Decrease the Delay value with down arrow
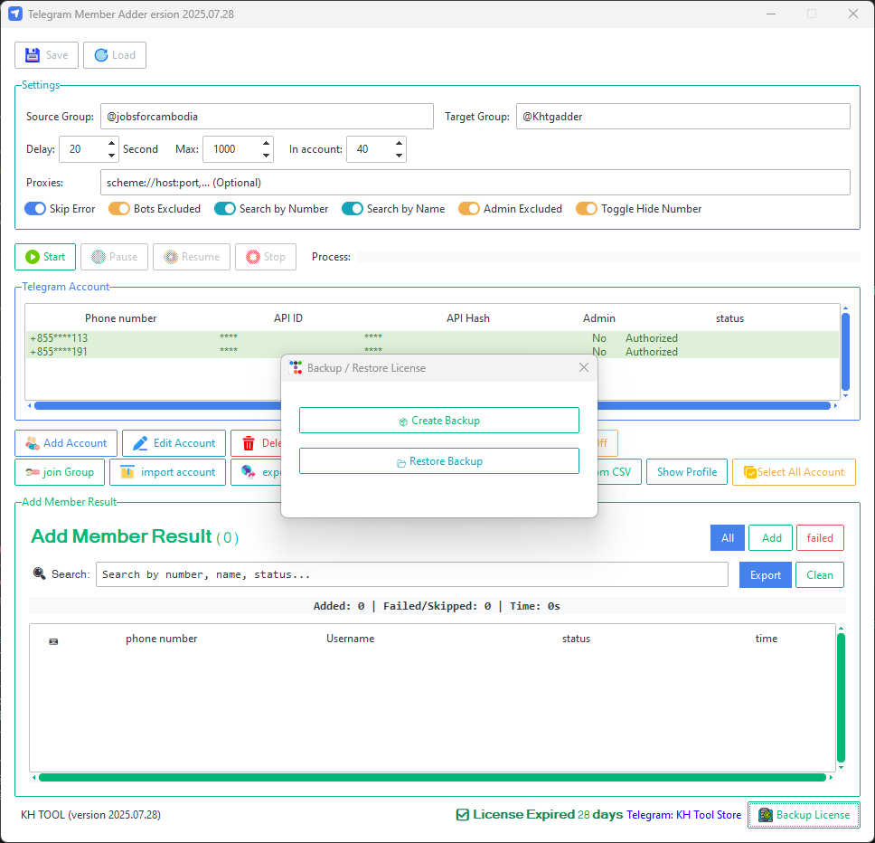Screen dimensions: 875x843 click(111, 156)
